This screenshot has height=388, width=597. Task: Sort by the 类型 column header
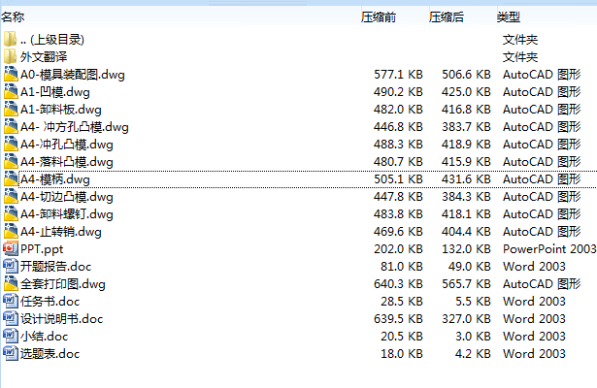(509, 17)
